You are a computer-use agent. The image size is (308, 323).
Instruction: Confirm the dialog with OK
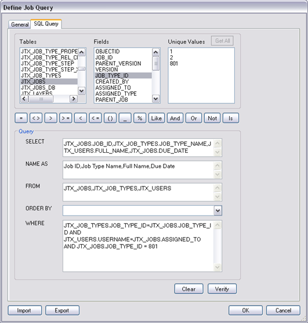click(245, 310)
